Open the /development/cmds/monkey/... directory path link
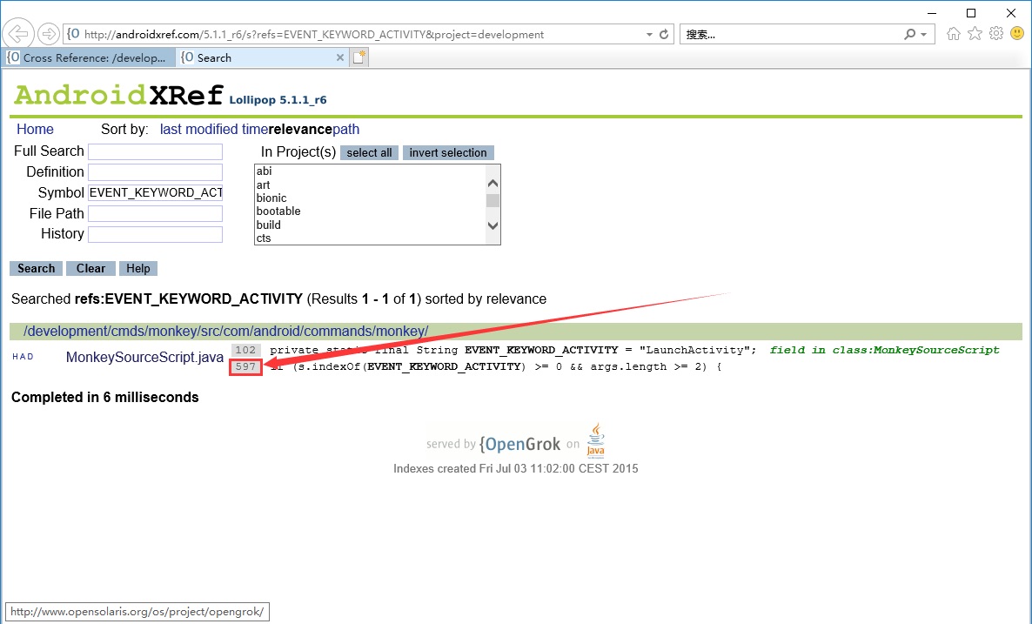The width and height of the screenshot is (1032, 624). coord(225,331)
